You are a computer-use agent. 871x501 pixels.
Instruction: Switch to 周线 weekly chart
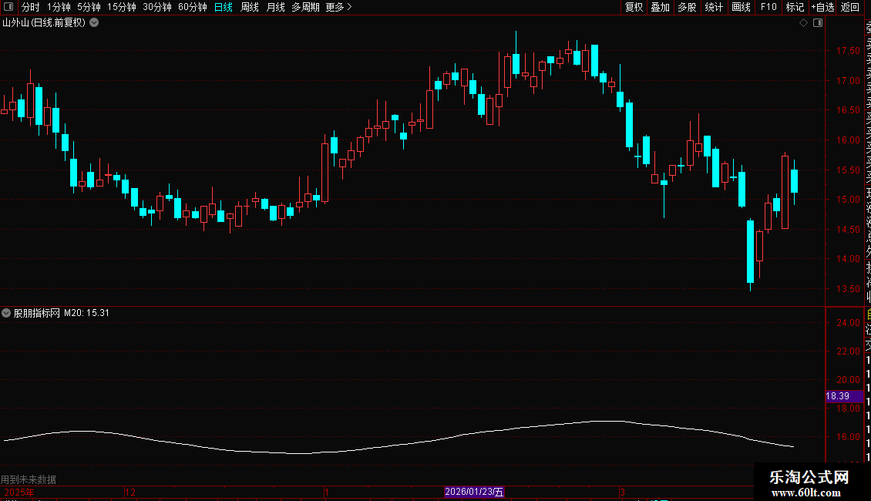tap(250, 7)
